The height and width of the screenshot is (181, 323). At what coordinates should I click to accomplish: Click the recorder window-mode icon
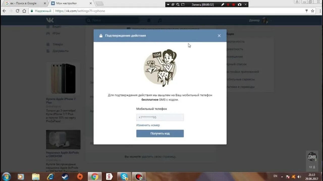[x=173, y=5]
